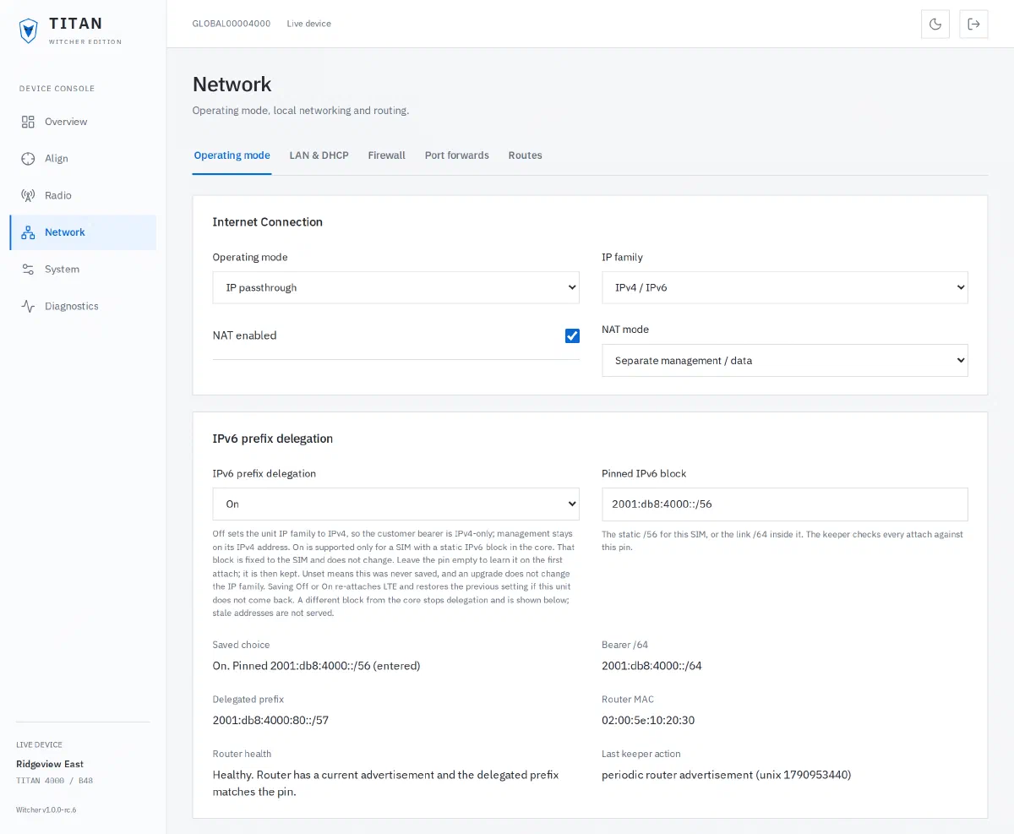The image size is (1014, 834).
Task: Switch to the Routes tab
Action: point(526,155)
